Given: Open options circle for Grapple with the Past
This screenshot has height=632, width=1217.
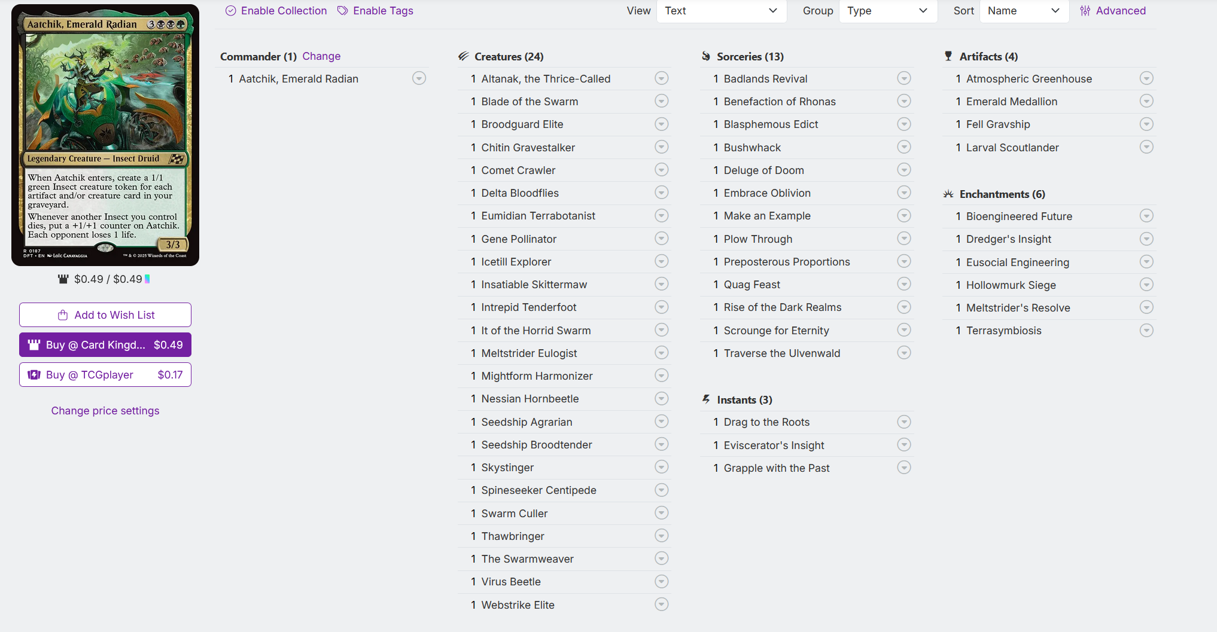Looking at the screenshot, I should click(x=904, y=468).
